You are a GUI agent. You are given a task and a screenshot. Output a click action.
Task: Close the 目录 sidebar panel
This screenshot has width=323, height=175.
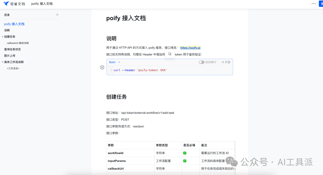pyautogui.click(x=57, y=15)
